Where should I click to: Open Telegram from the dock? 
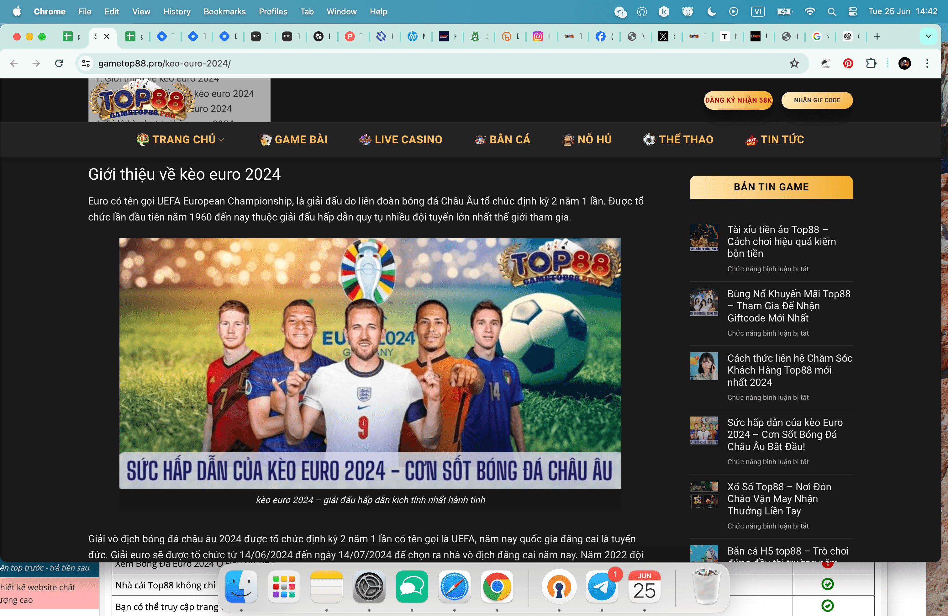(x=602, y=587)
